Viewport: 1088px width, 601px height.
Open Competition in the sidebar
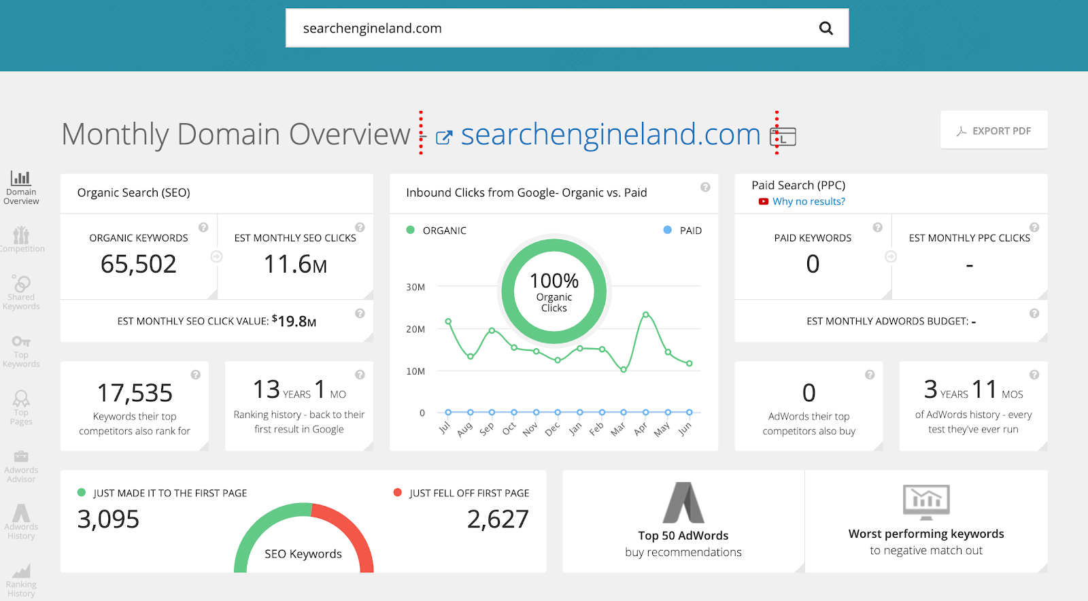[x=22, y=240]
